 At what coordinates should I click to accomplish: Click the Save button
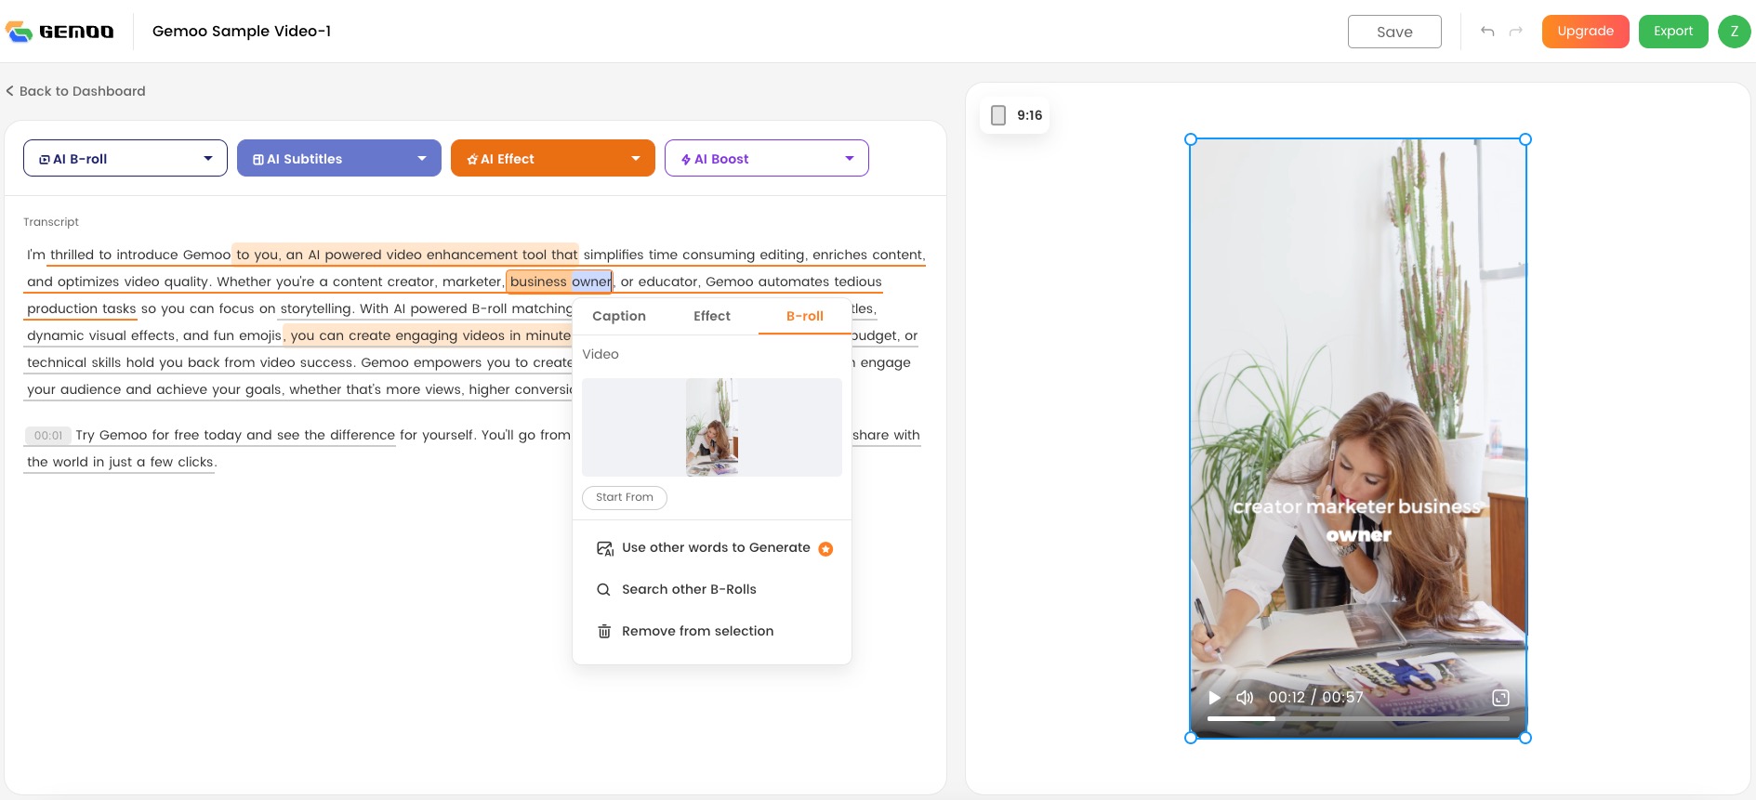coord(1394,32)
